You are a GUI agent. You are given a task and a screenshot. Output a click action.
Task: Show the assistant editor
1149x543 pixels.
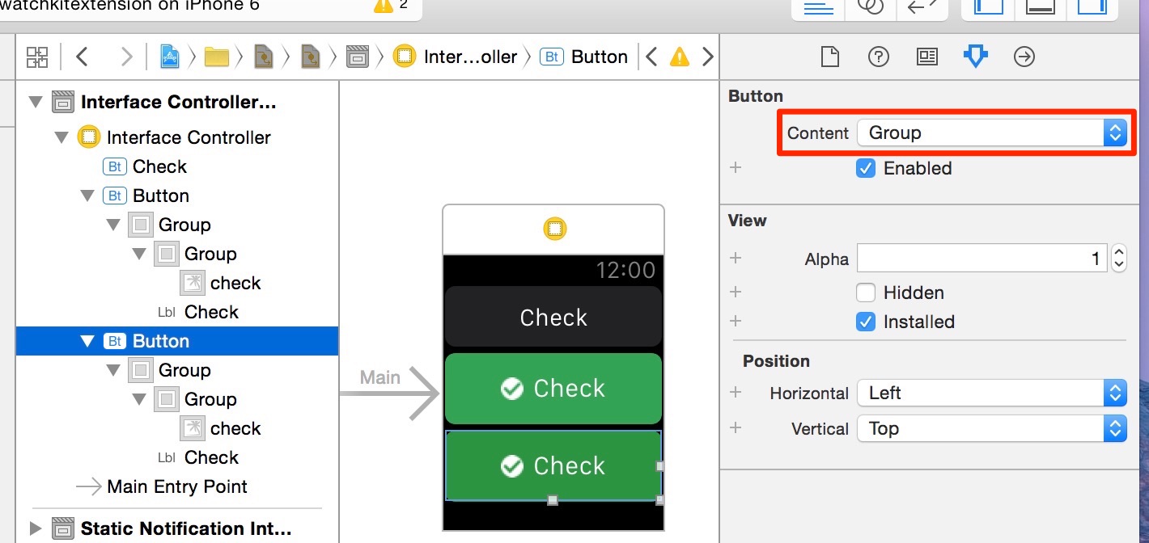coord(870,7)
